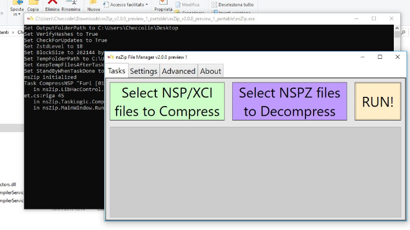Screen dimensions: 410x230
Task: Click console line 'Set ZstdLevel to 18'
Action: [53, 47]
